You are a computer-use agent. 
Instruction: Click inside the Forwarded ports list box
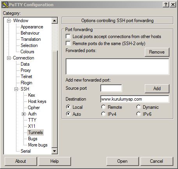click(117, 66)
